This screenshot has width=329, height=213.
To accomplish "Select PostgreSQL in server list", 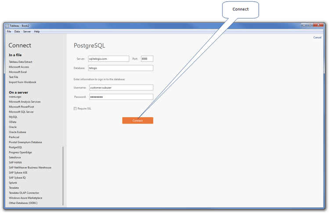I will pos(15,147).
